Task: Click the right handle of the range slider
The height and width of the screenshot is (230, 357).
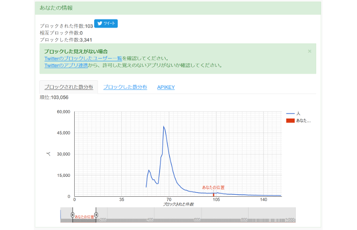Action: pos(96,215)
